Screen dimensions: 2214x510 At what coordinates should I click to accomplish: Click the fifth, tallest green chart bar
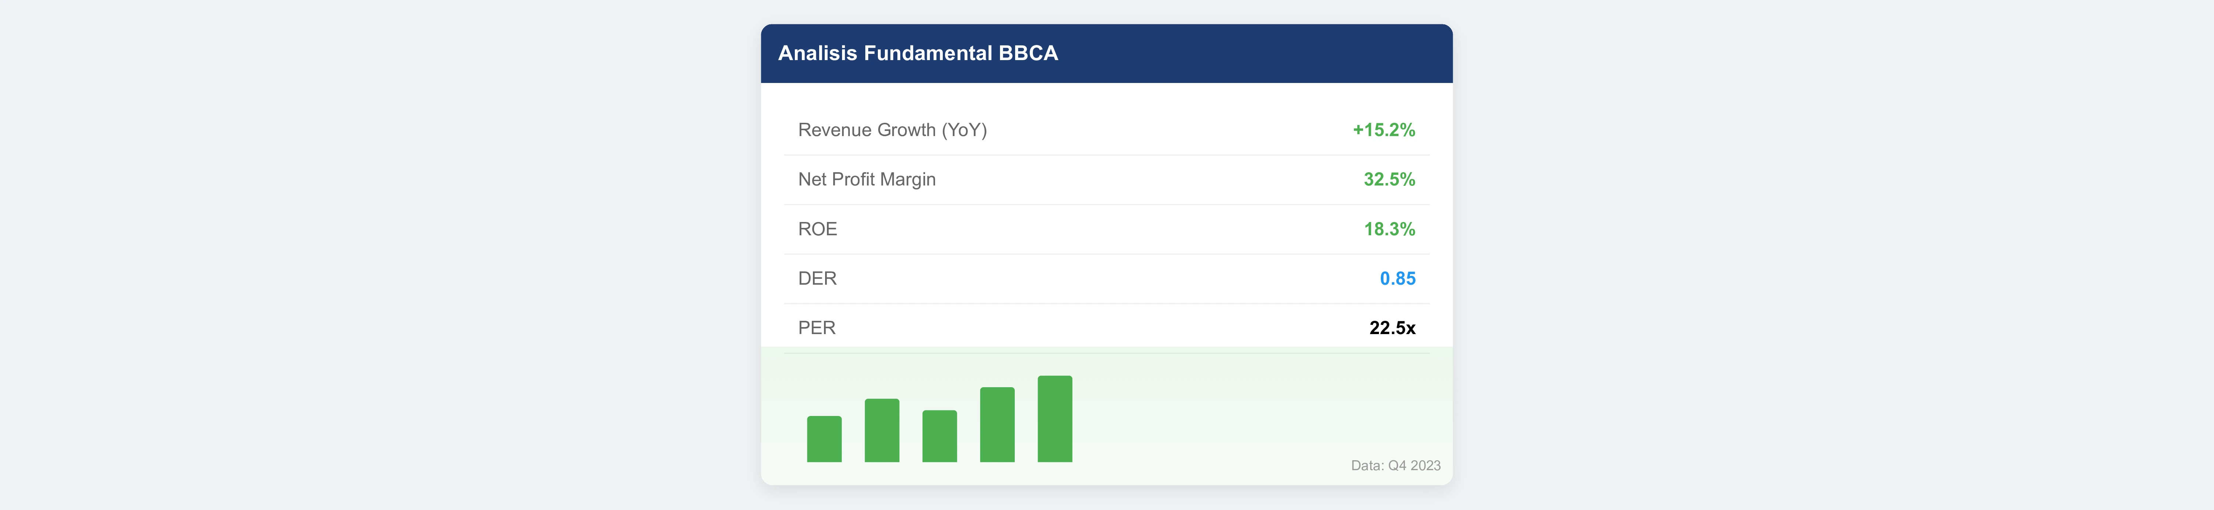pyautogui.click(x=1055, y=419)
